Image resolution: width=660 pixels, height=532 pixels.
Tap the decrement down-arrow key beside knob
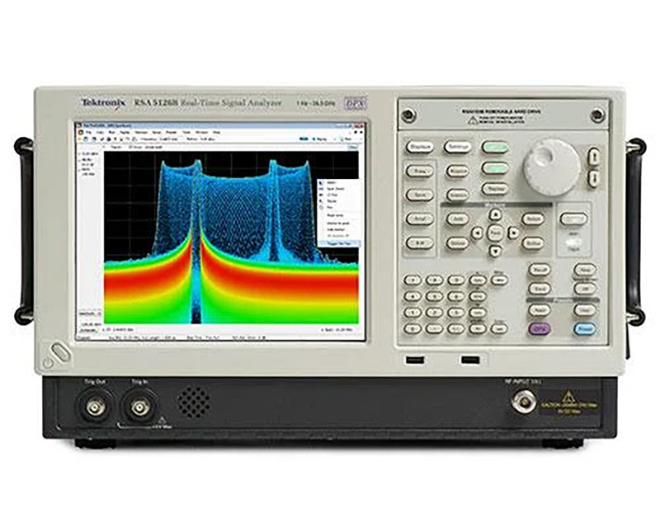[x=593, y=178]
